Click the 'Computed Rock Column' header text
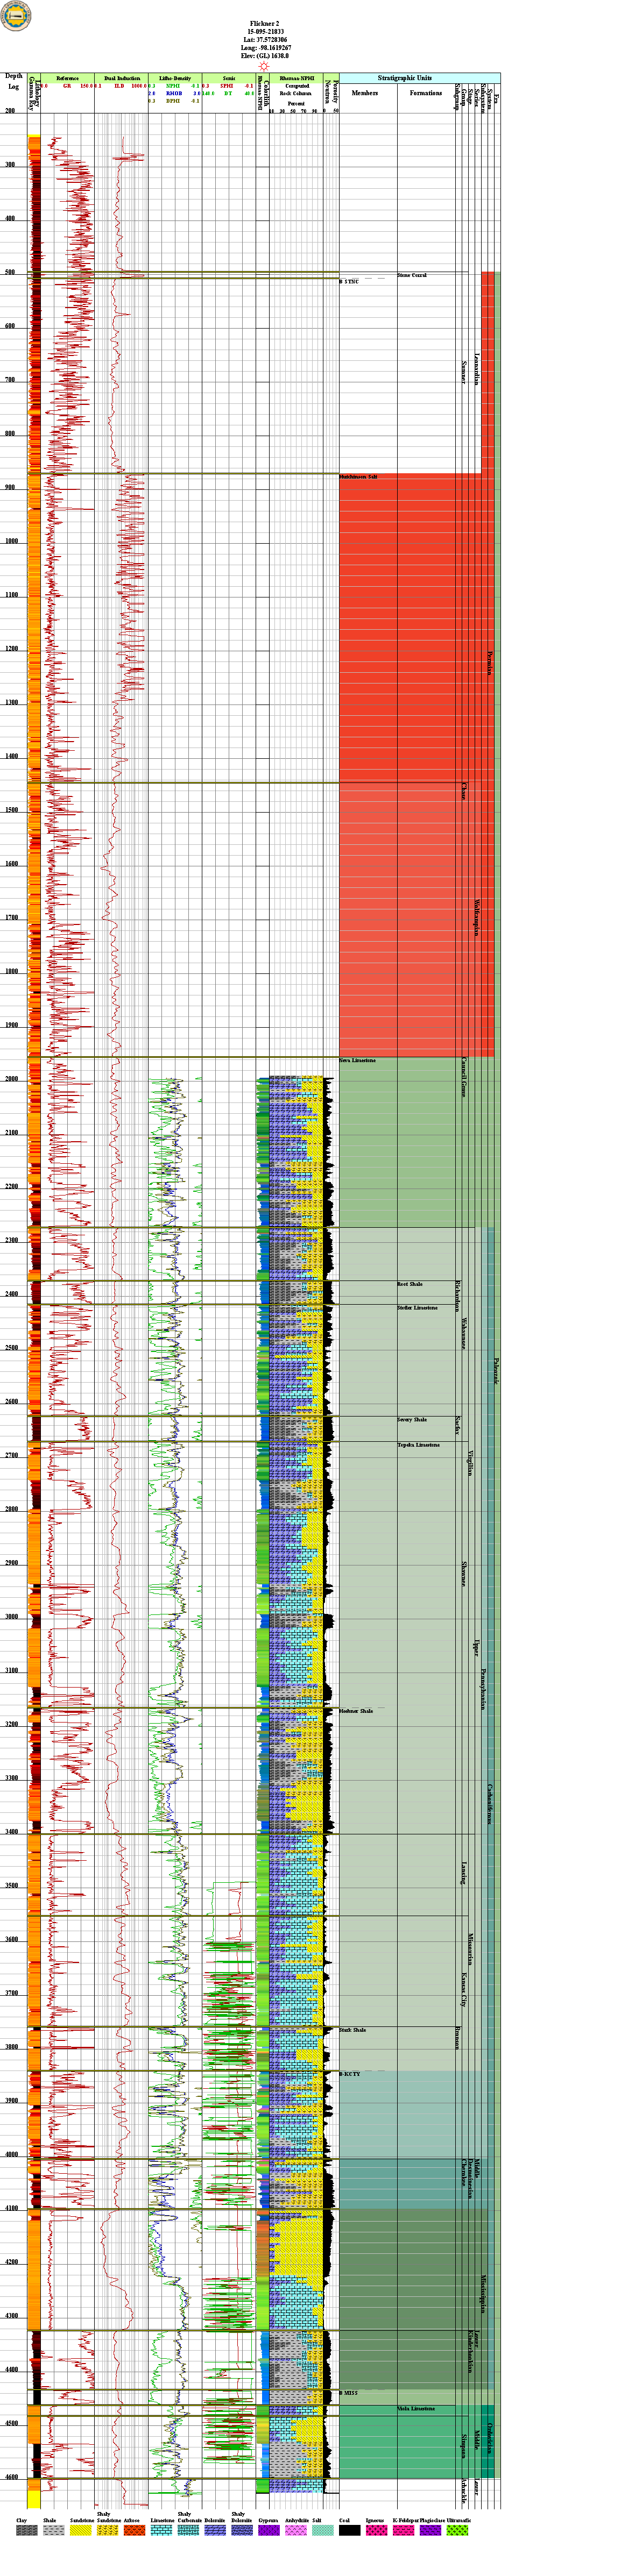The height and width of the screenshot is (2576, 635). click(x=296, y=90)
